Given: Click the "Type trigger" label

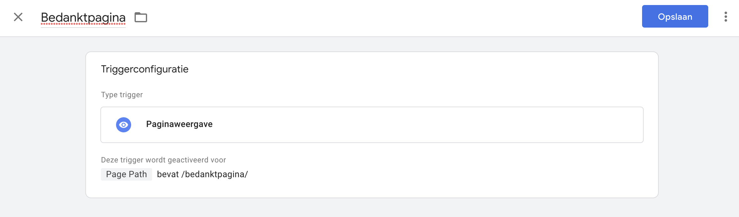Looking at the screenshot, I should (122, 95).
